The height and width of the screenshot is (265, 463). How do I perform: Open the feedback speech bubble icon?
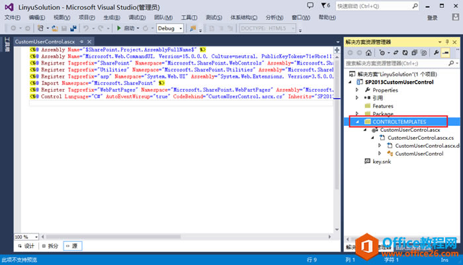(310, 5)
